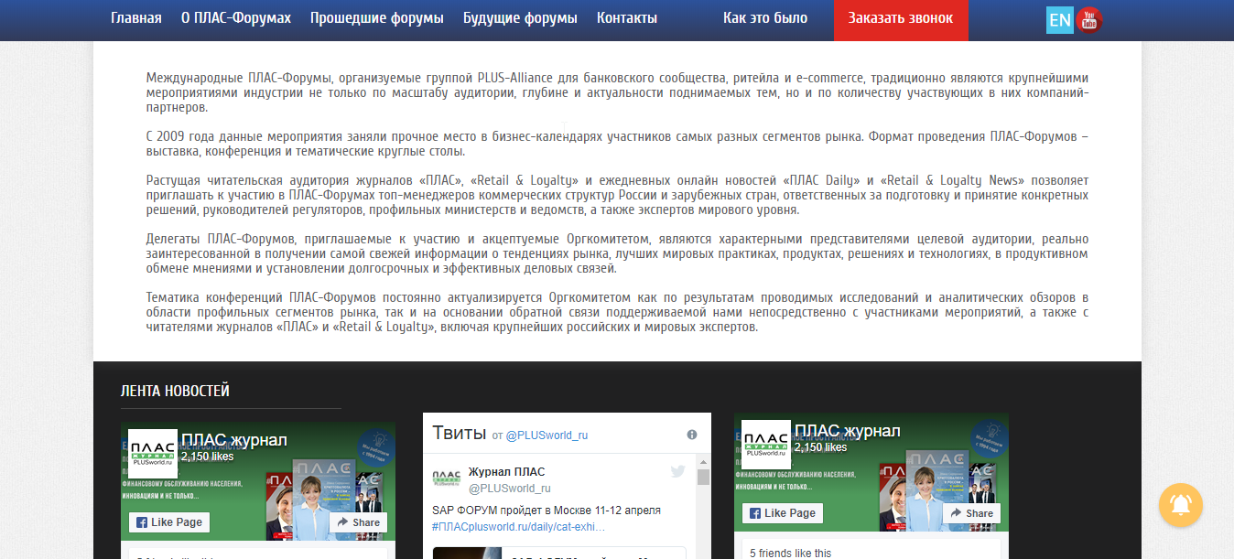This screenshot has height=559, width=1234.
Task: Open Прошедшие форумы section
Action: point(376,16)
